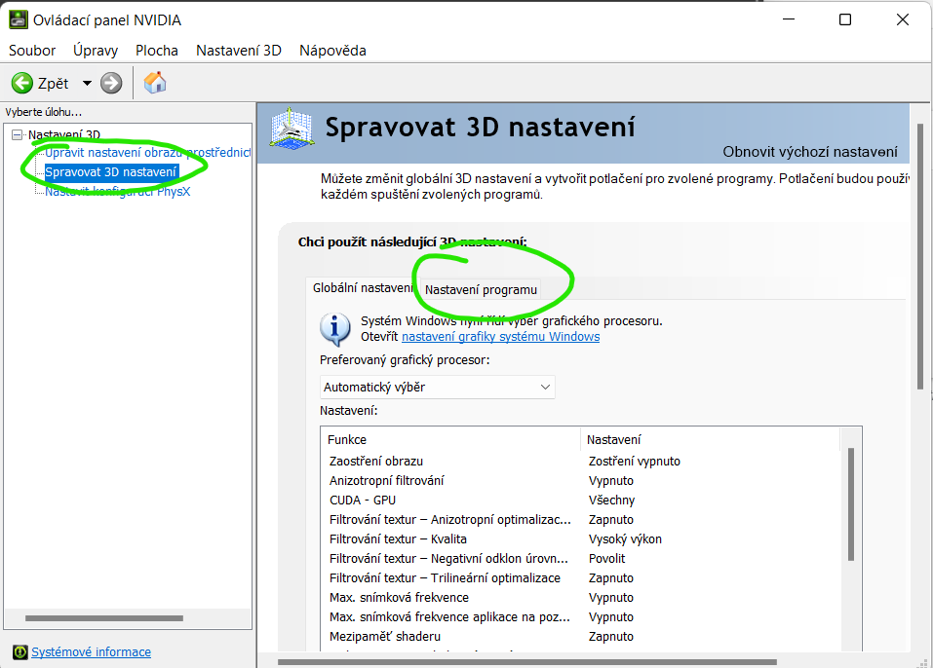The width and height of the screenshot is (933, 668).
Task: Click the Funkce column header
Action: 450,440
